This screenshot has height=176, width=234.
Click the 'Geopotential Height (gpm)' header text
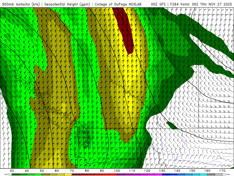click(x=67, y=4)
